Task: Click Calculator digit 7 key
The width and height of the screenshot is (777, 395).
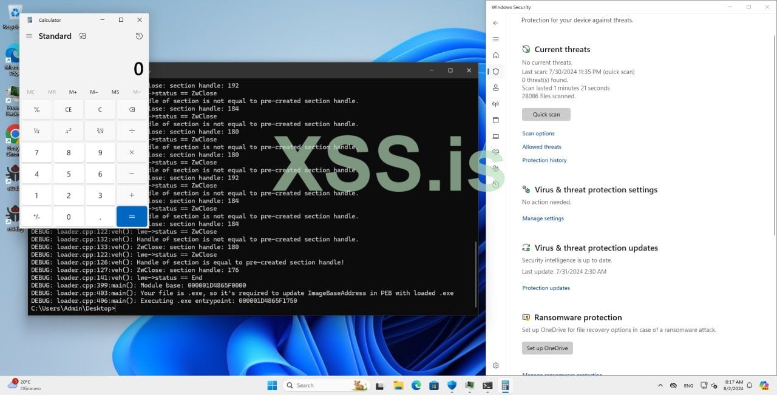Action: tap(36, 152)
